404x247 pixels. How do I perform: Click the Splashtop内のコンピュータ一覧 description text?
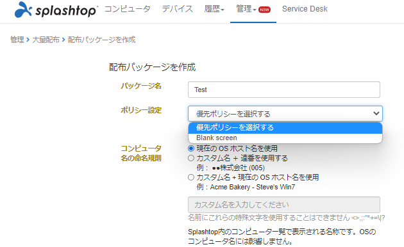tap(282, 236)
